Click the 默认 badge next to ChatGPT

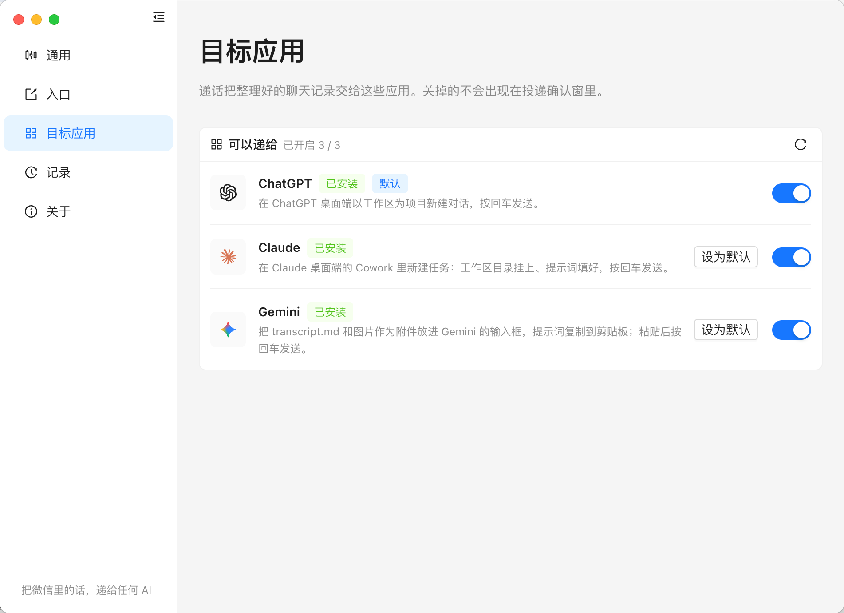(x=390, y=183)
